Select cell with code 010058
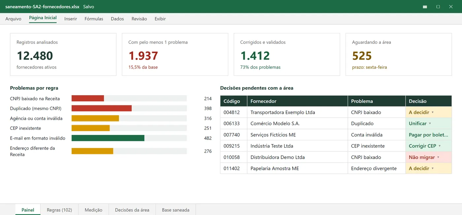Viewport: 462px width, 215px height. 234,157
